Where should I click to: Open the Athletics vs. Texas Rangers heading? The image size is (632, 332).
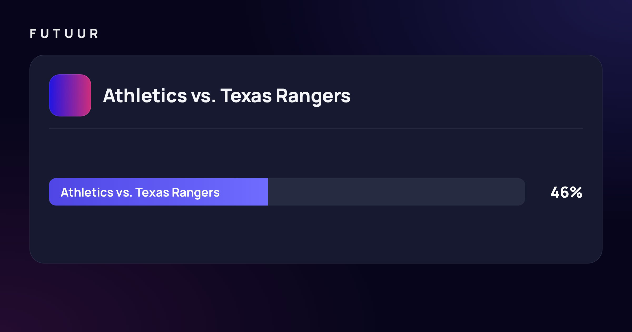point(227,96)
